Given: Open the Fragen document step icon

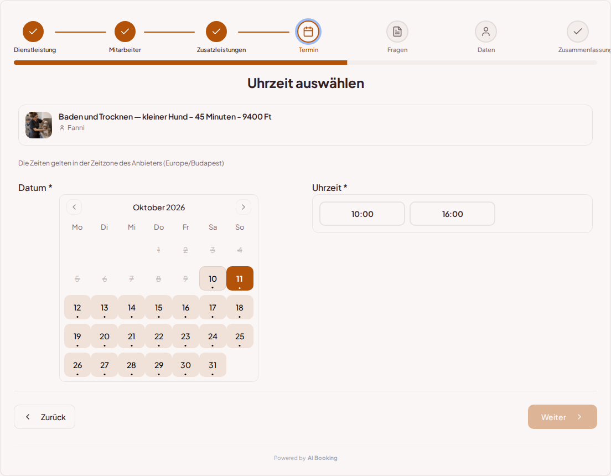Looking at the screenshot, I should [397, 32].
